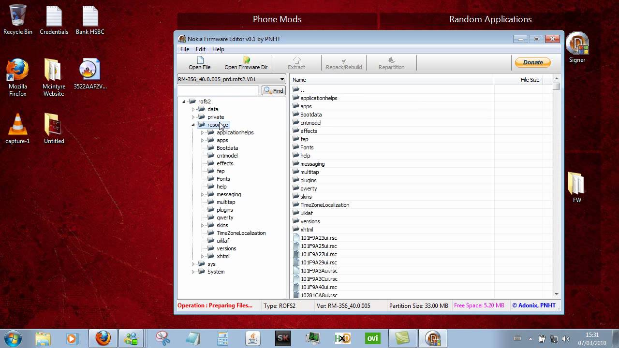This screenshot has width=619, height=348.
Task: Select the 10281CA8ui.rsc file icon
Action: (296, 295)
